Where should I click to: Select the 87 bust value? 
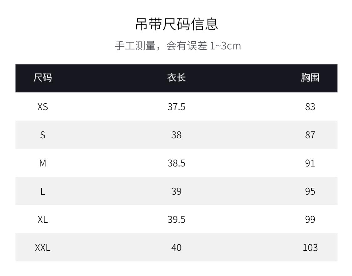coord(310,135)
